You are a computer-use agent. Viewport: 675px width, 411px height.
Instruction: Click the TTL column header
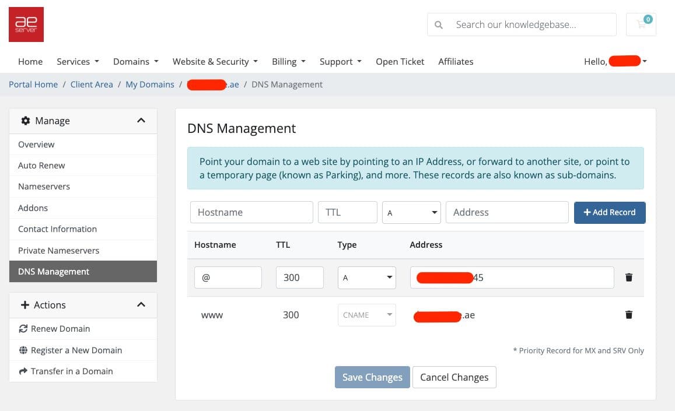[283, 245]
